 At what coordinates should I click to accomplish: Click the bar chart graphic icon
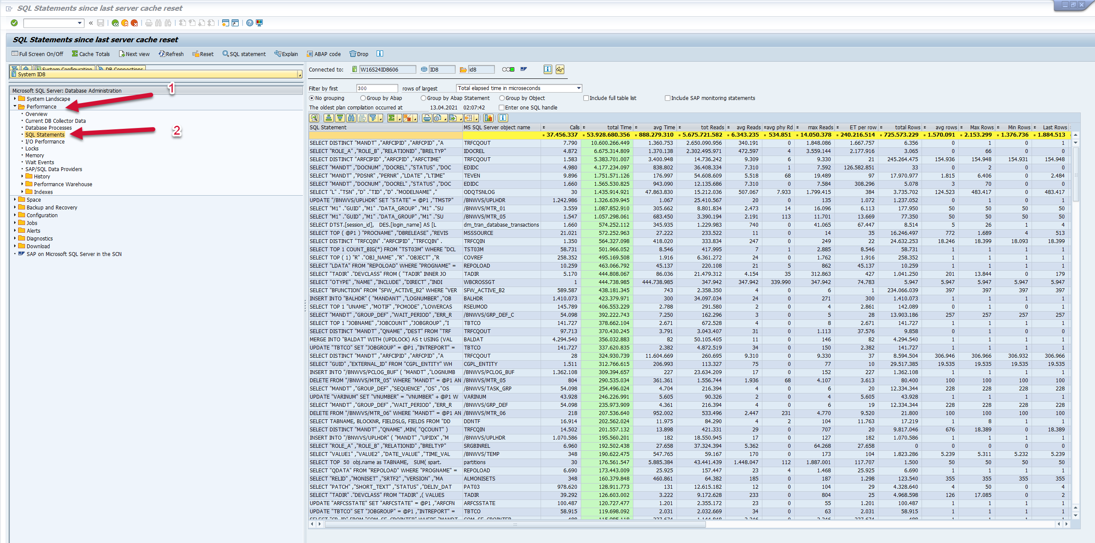click(488, 118)
